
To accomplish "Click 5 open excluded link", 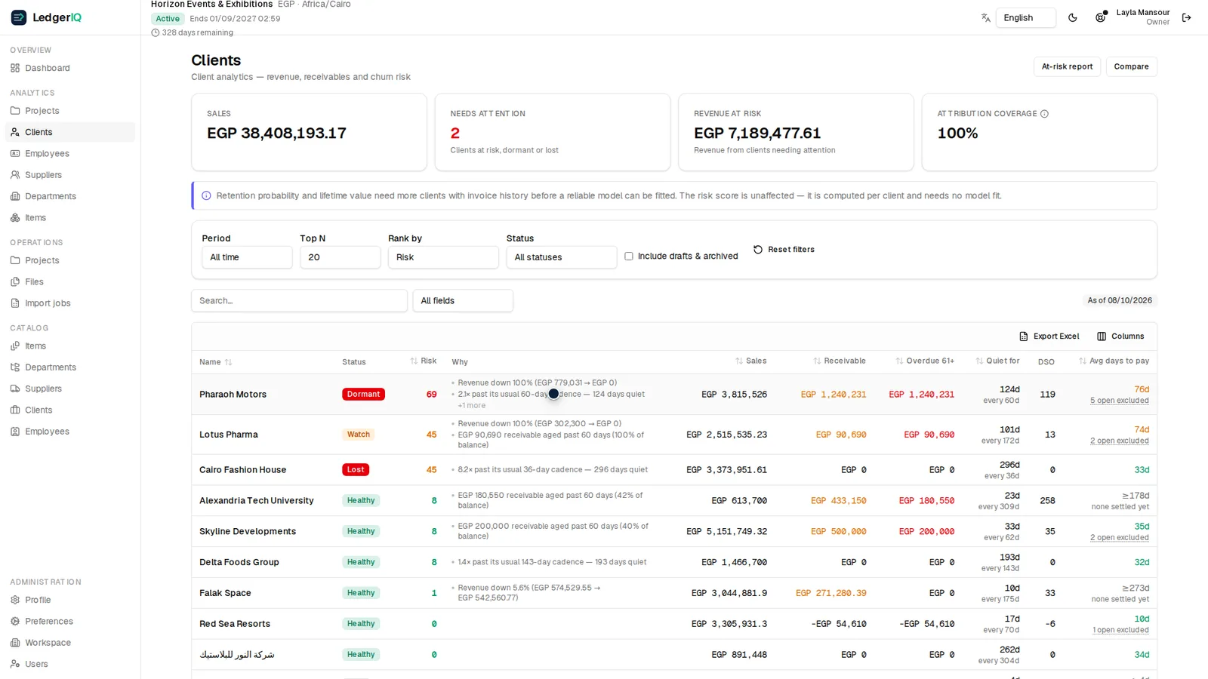I will pos(1119,401).
